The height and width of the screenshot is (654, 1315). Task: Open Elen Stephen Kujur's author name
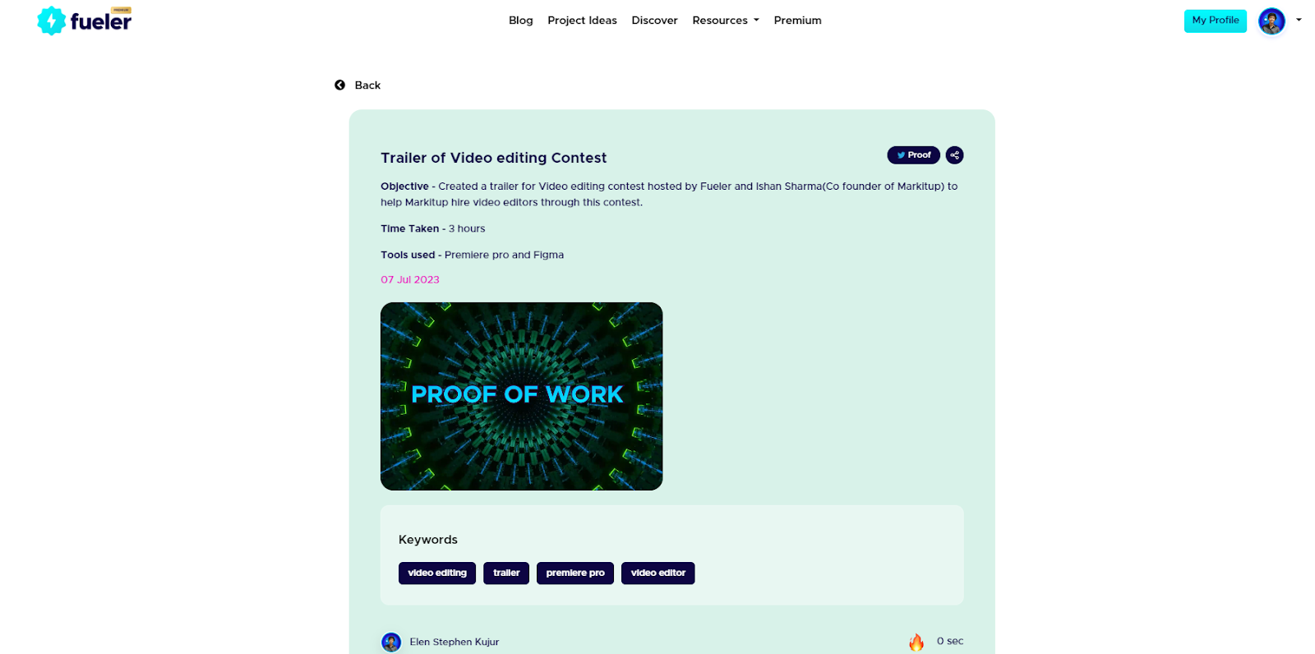(454, 642)
